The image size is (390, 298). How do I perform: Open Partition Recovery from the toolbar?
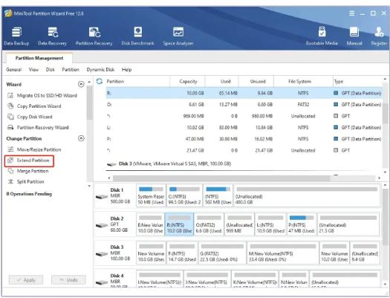(x=94, y=36)
